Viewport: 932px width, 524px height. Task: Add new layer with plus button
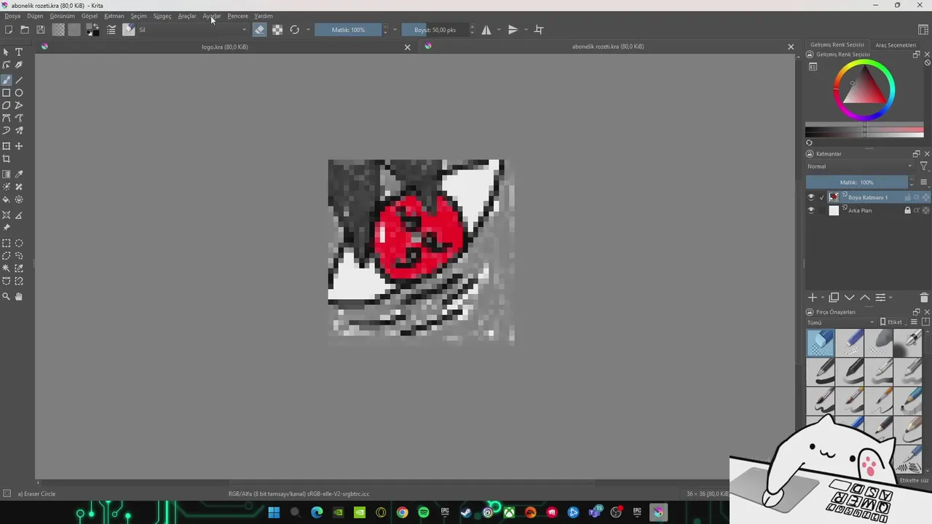coord(813,298)
